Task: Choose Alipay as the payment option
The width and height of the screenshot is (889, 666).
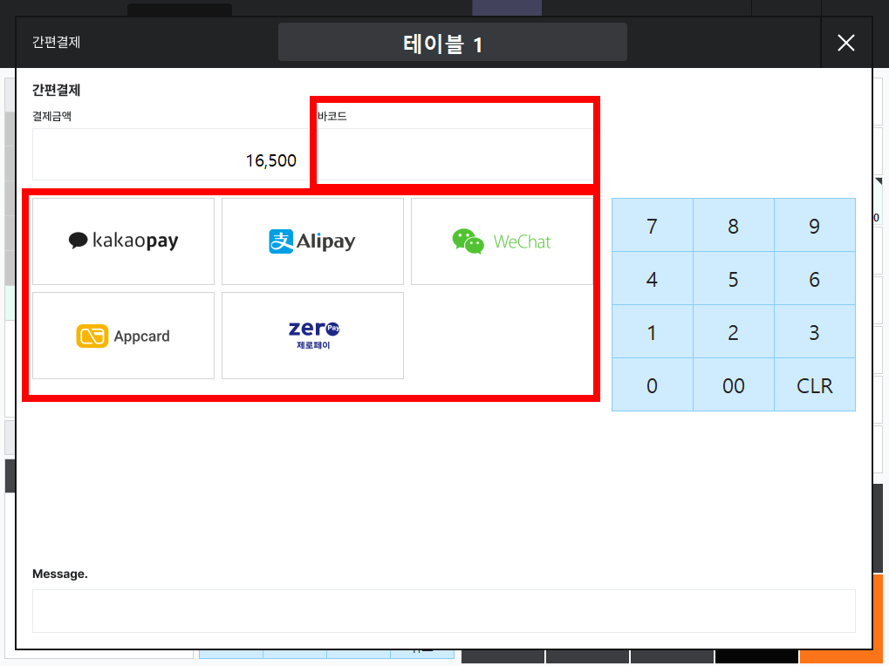Action: click(x=312, y=241)
